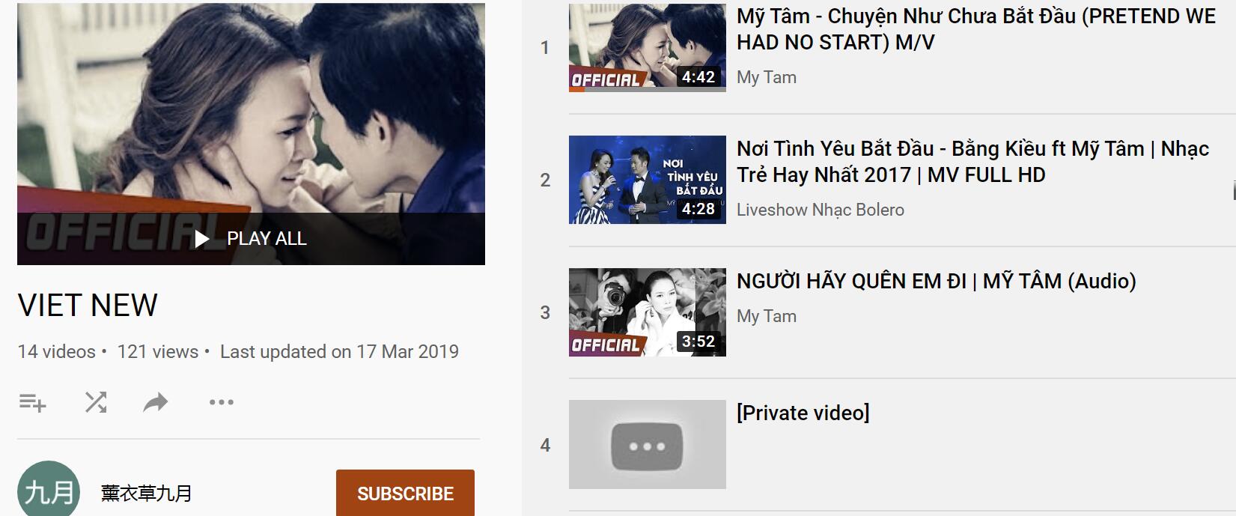Click the play triangle on the PLAY ALL overlay
This screenshot has height=516, width=1236.
click(201, 239)
